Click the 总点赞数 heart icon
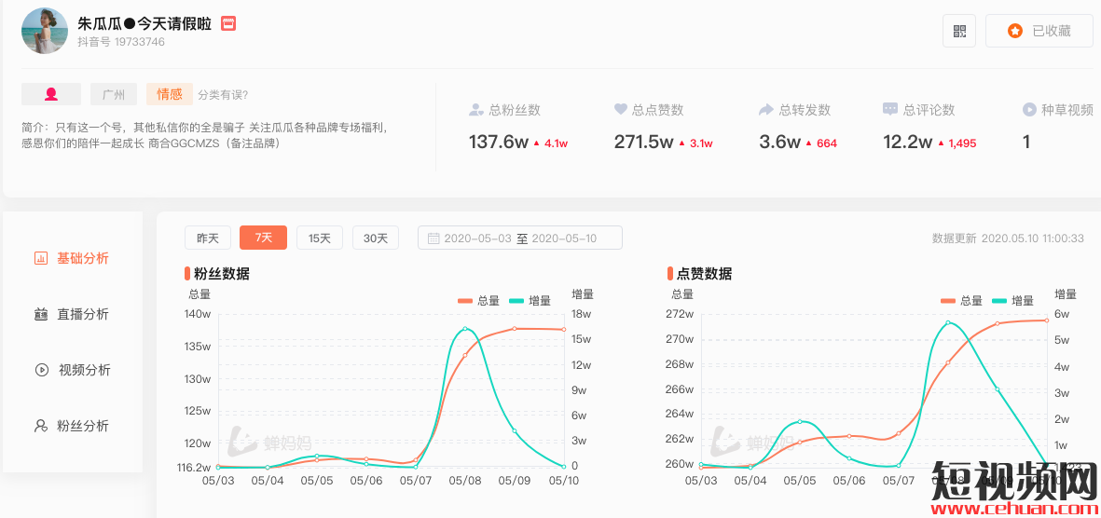 (621, 110)
